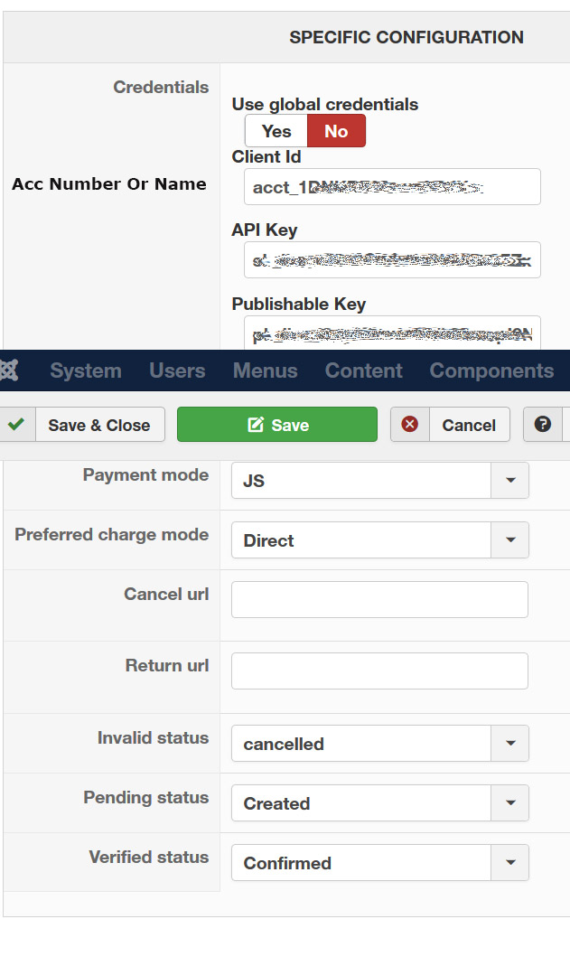Expand the Preferred charge mode dropdown
The image size is (570, 966).
click(379, 540)
